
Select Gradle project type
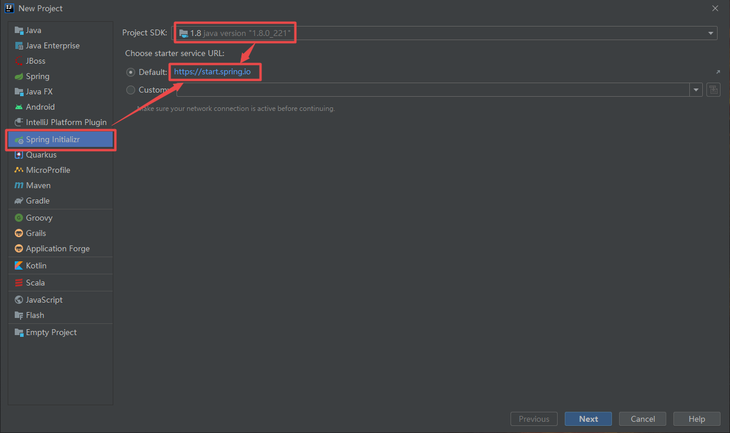[x=60, y=201]
